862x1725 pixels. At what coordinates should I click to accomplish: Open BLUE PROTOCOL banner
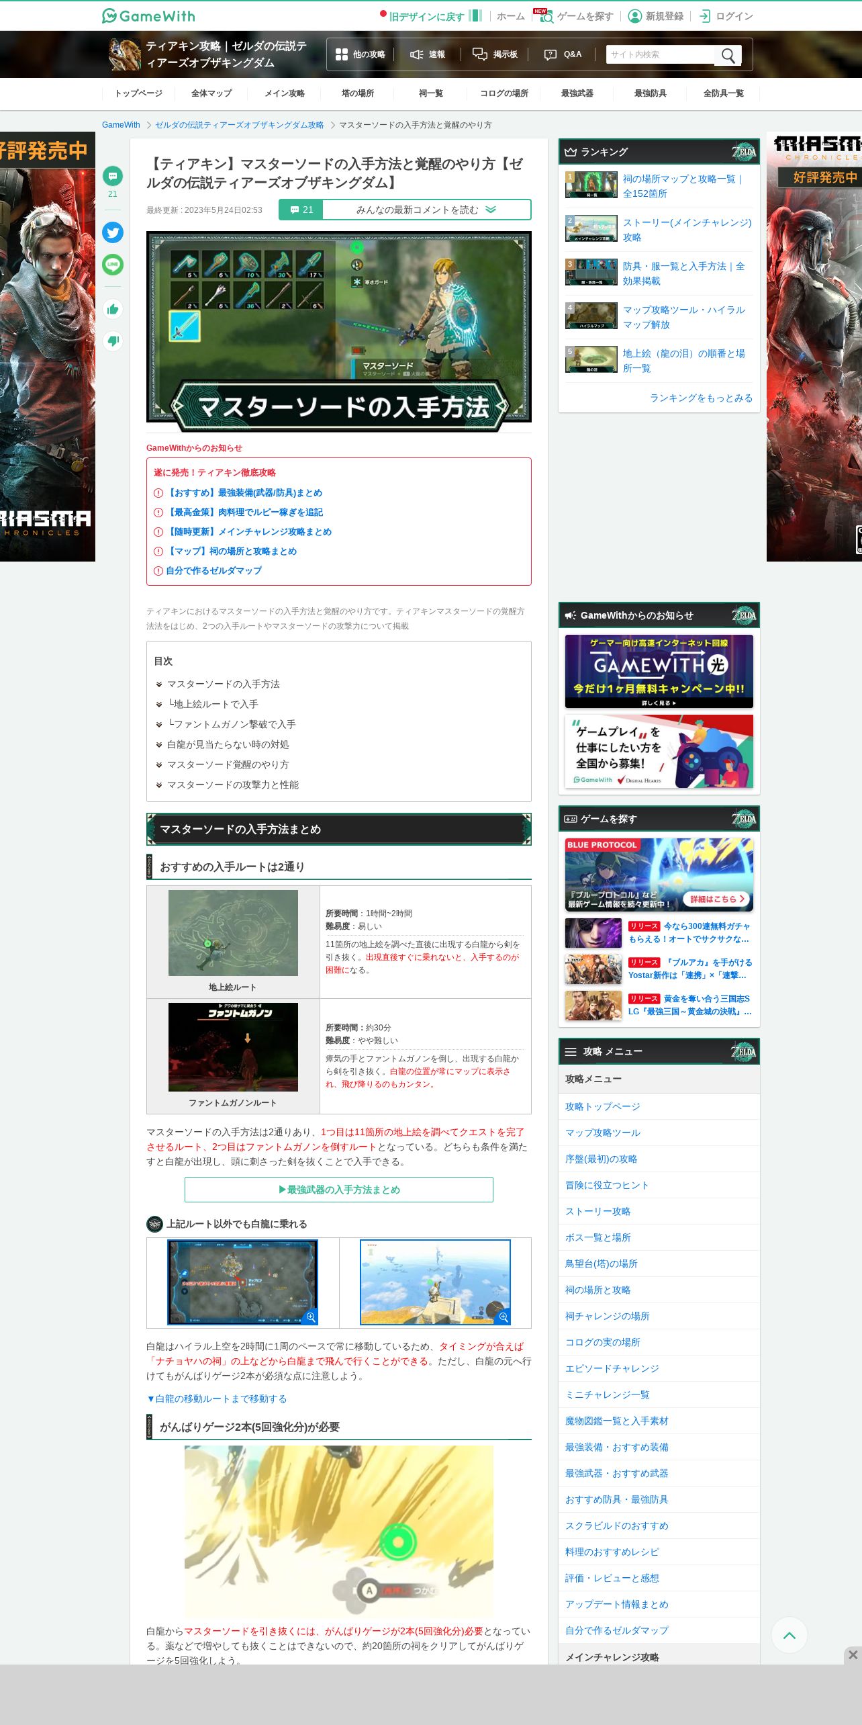[659, 875]
